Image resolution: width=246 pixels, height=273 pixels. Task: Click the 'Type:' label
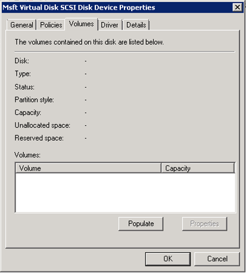point(23,74)
